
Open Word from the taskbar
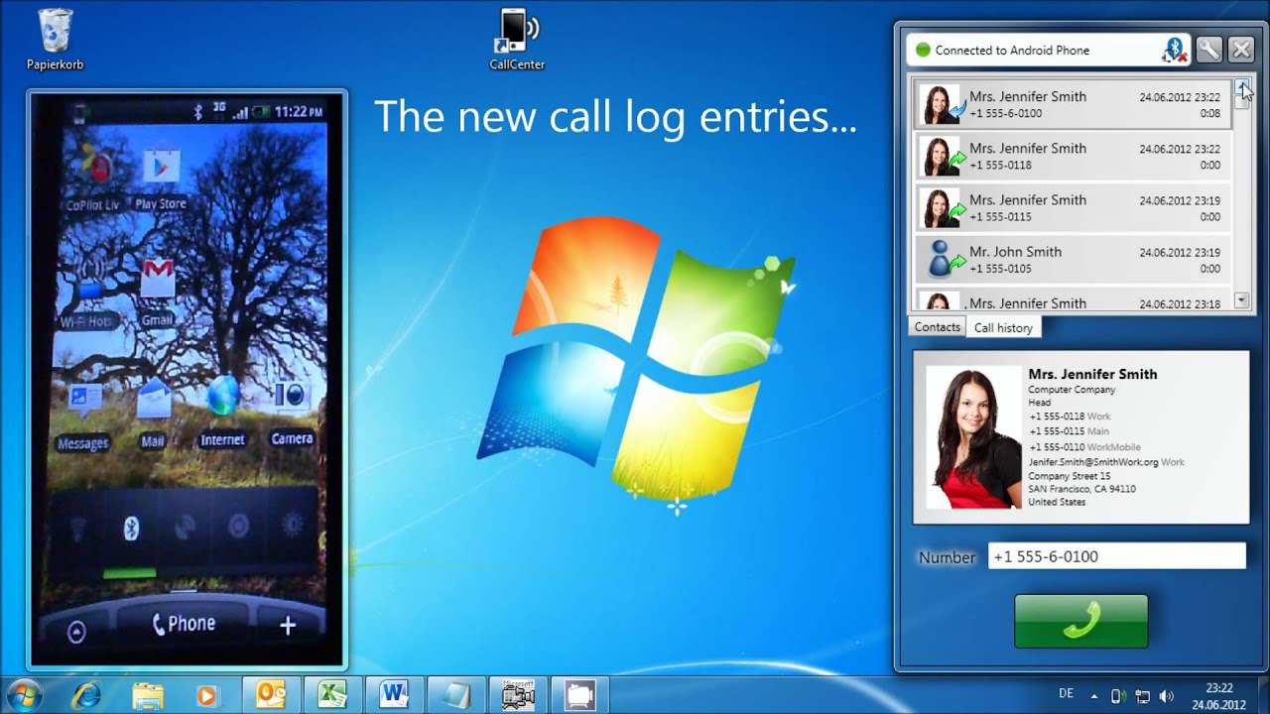[x=394, y=695]
